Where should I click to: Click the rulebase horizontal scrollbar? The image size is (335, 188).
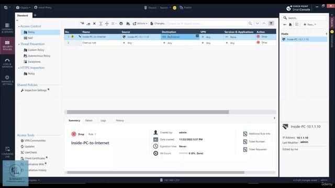[148, 112]
